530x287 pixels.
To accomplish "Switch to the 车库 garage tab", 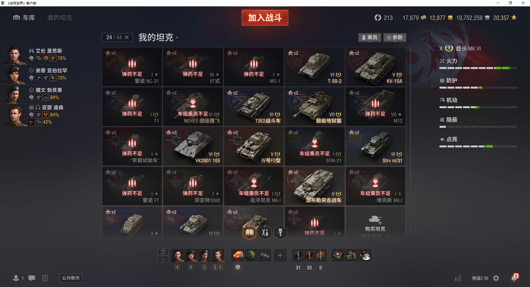I will [24, 18].
